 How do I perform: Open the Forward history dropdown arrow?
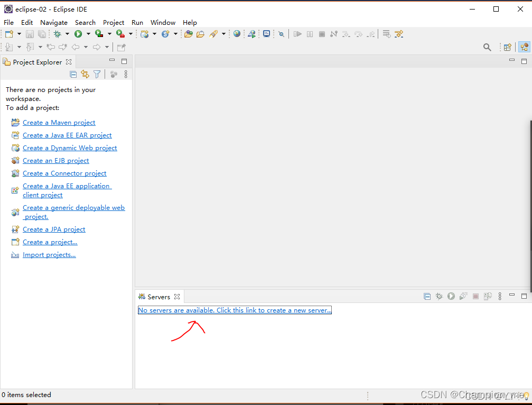click(x=107, y=47)
